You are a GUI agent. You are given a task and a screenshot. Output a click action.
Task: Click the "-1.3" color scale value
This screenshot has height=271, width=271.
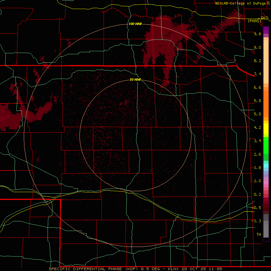click(x=257, y=221)
